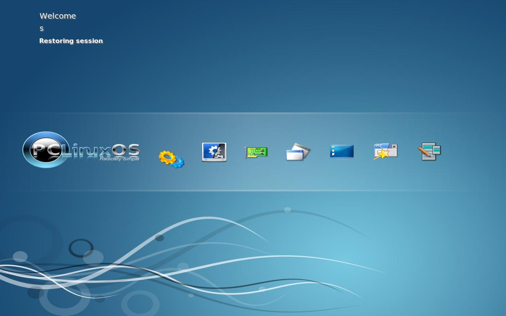Click the overlapping windows icon
This screenshot has width=506, height=316.
tap(298, 152)
